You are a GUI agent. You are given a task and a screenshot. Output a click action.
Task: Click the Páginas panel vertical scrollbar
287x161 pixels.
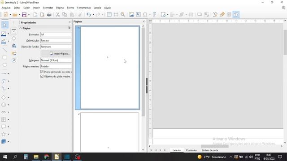pyautogui.click(x=143, y=72)
